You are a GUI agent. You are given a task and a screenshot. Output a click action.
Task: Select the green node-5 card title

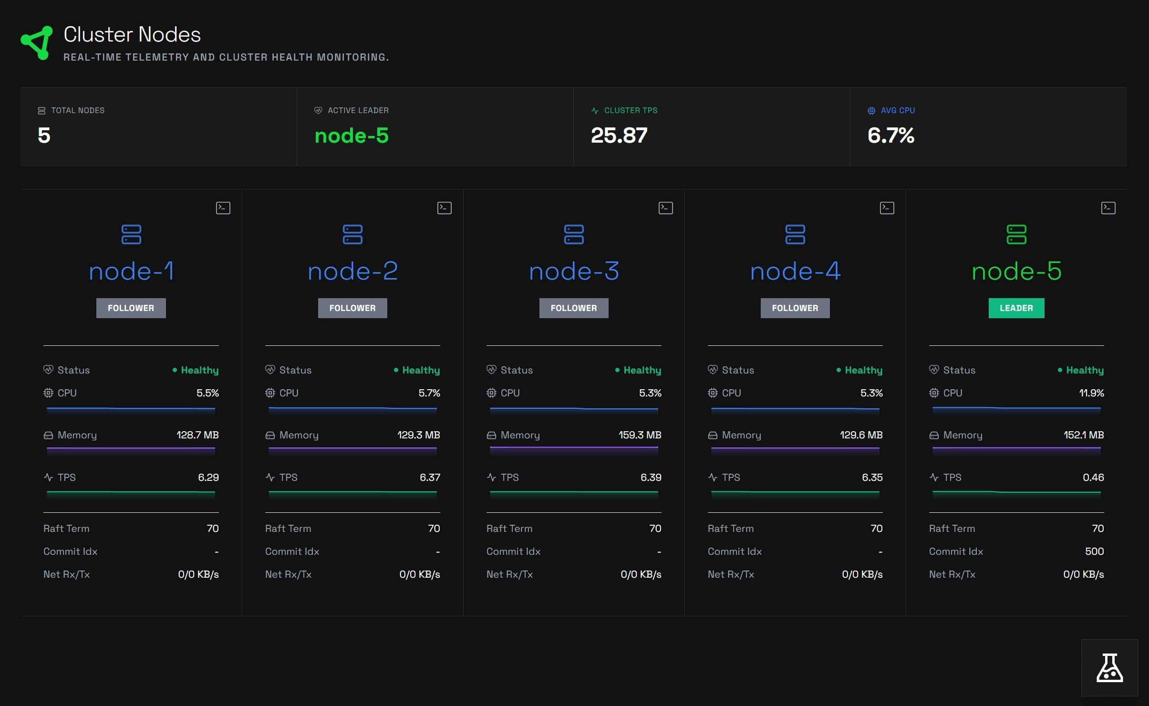pos(1016,271)
